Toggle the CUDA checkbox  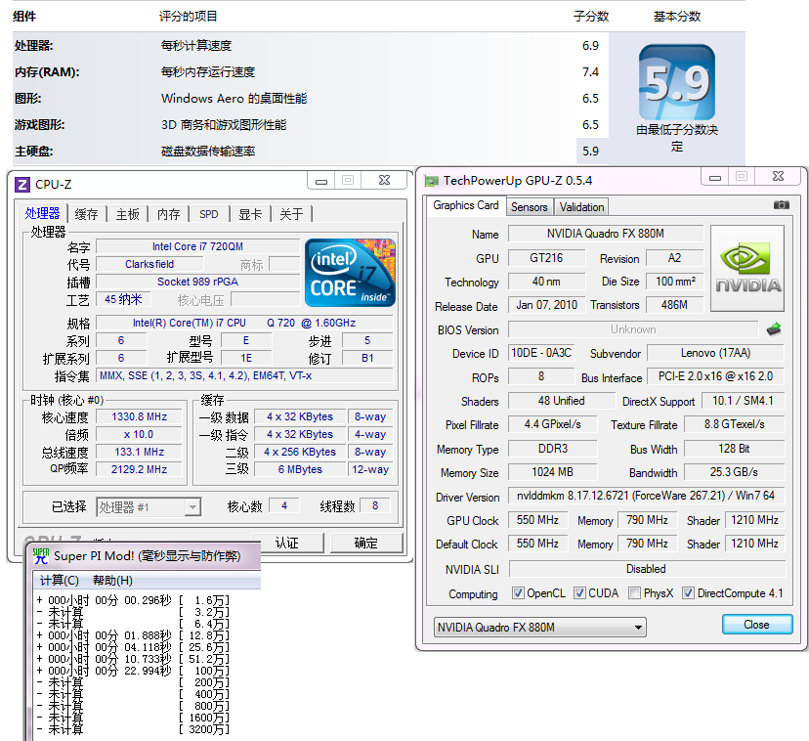(x=580, y=592)
